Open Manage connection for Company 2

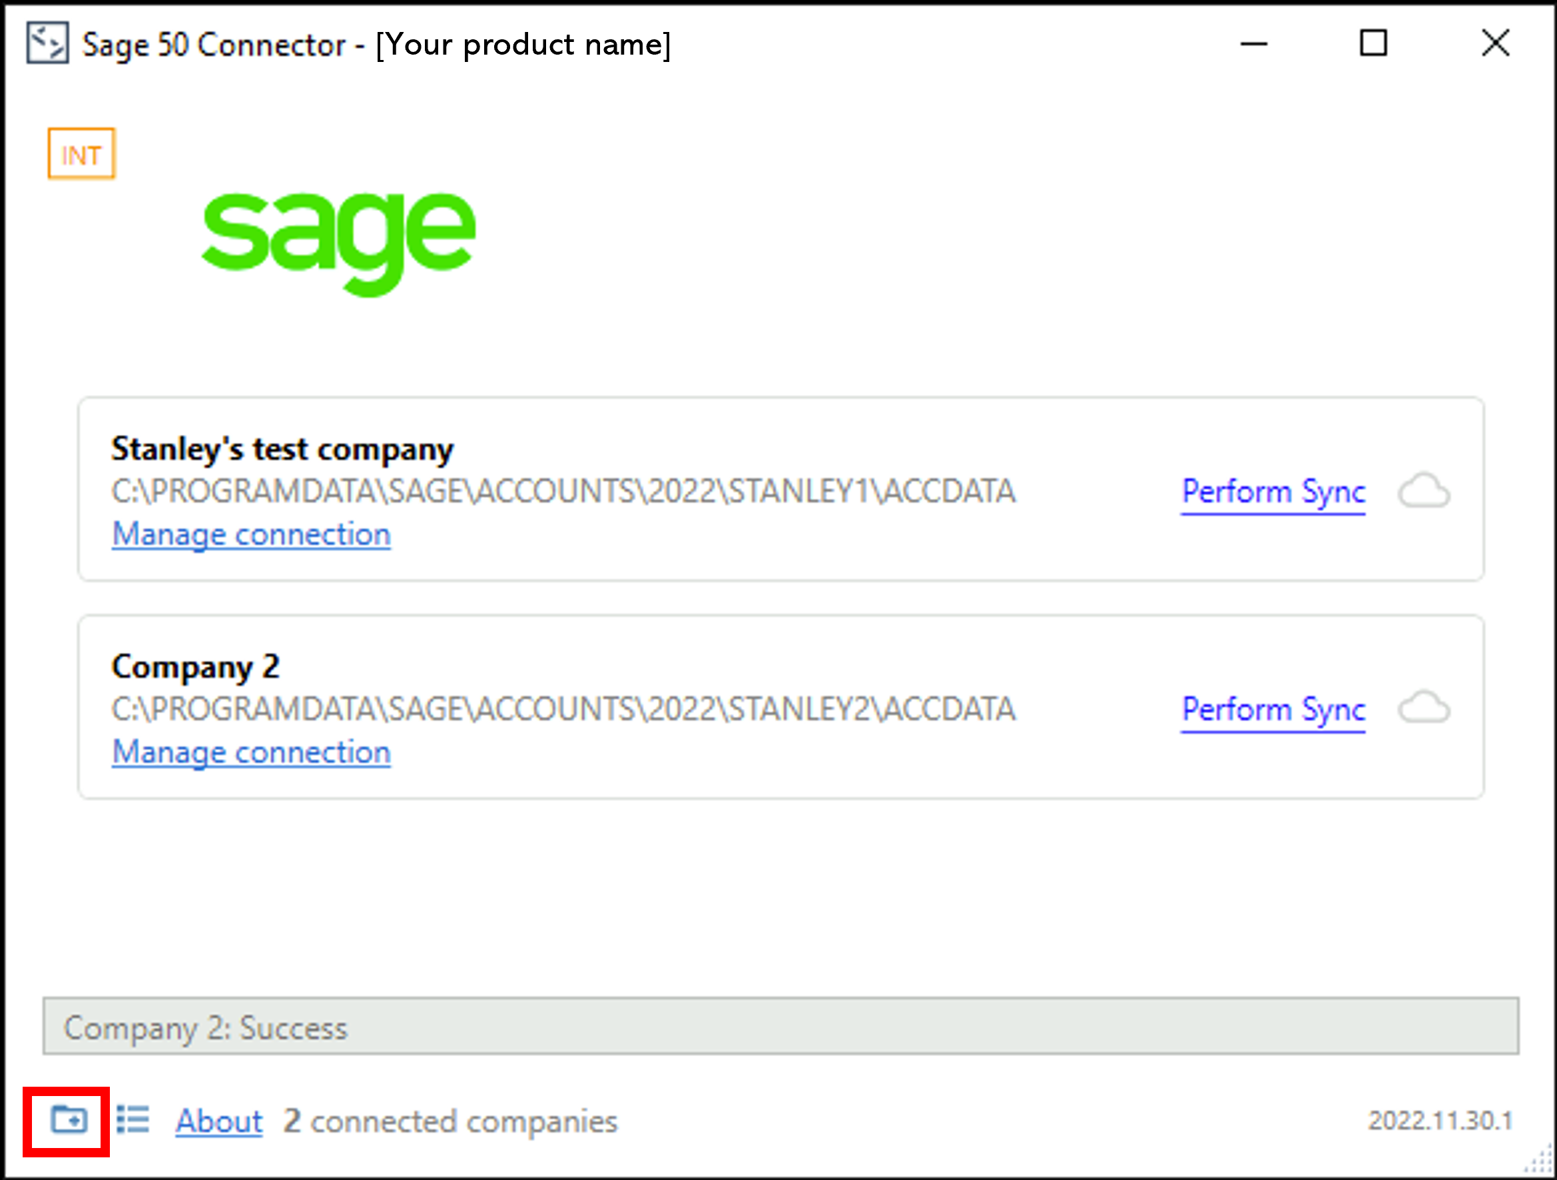point(251,753)
